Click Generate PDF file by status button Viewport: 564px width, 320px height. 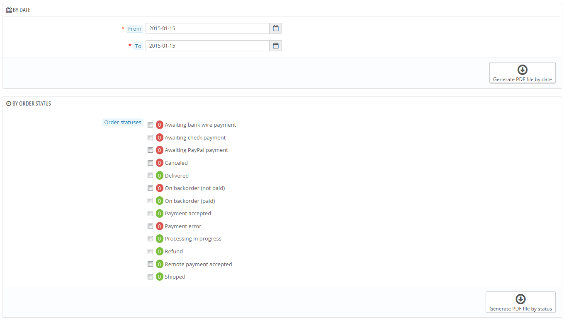click(520, 302)
